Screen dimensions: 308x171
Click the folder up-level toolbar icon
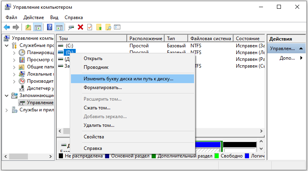point(28,27)
